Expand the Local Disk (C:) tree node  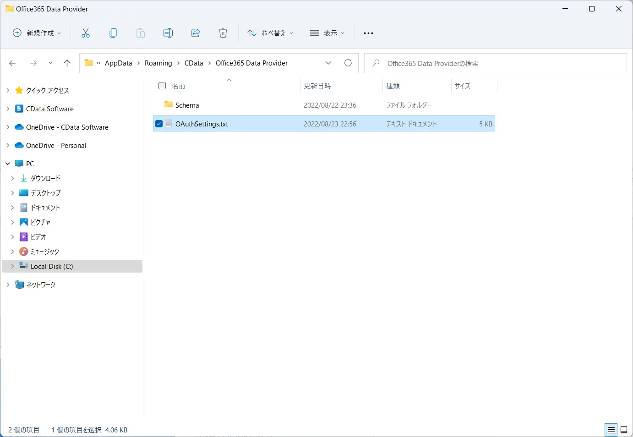tap(12, 266)
